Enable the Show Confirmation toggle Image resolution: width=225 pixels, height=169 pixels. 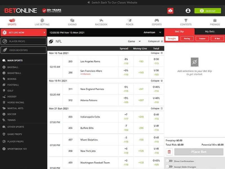(x=169, y=161)
